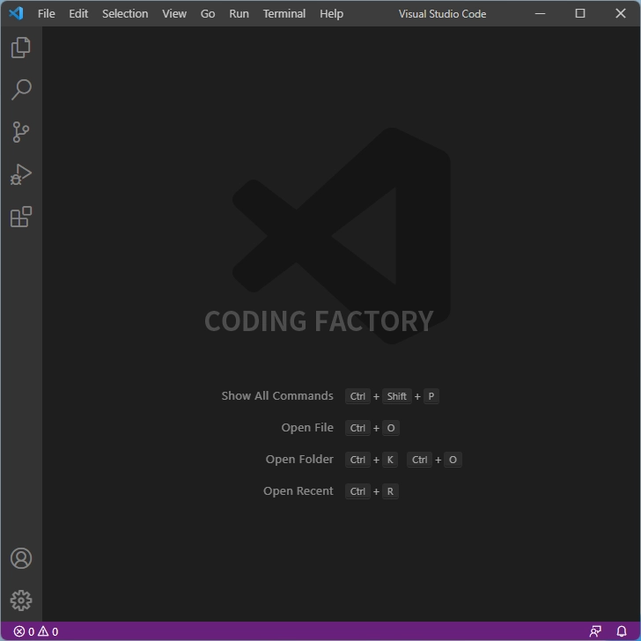The width and height of the screenshot is (641, 641).
Task: Open the Manage gear icon
Action: pyautogui.click(x=21, y=600)
